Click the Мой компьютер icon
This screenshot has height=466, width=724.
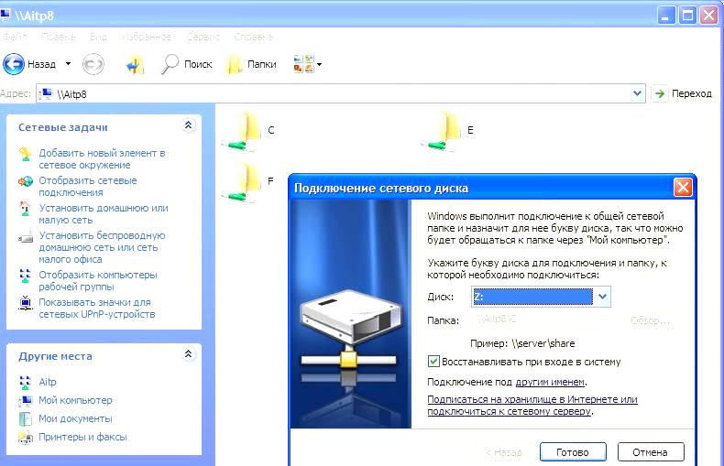[x=25, y=401]
